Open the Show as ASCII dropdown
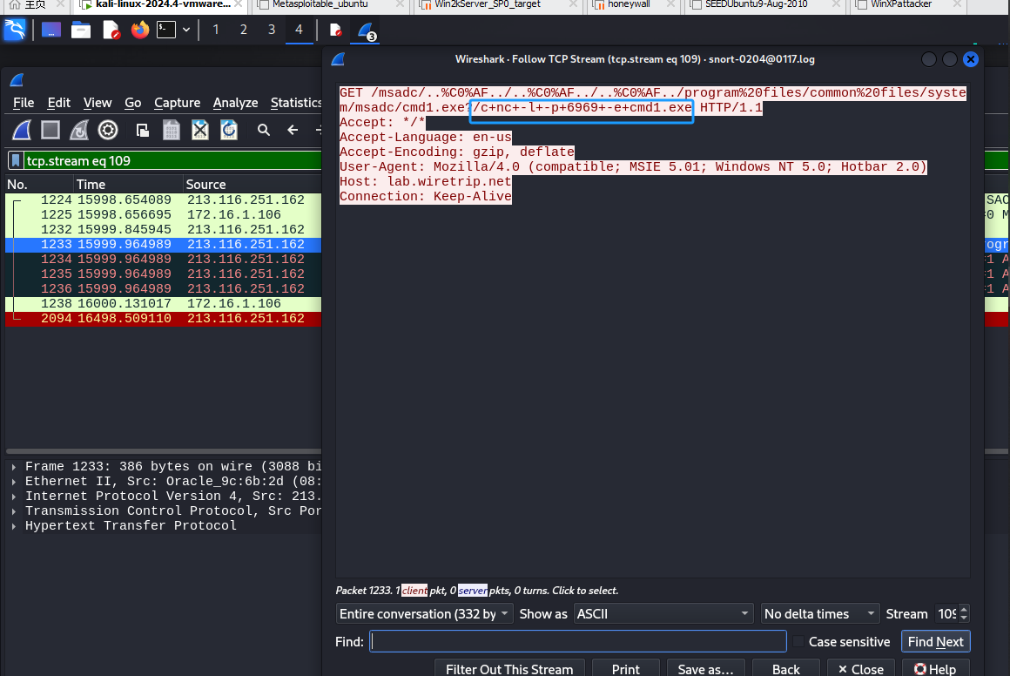 [x=663, y=613]
